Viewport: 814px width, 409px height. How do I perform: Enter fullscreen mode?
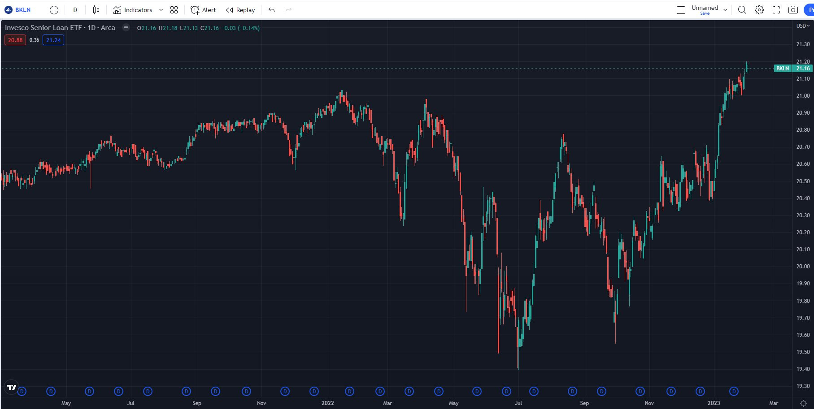click(x=776, y=10)
